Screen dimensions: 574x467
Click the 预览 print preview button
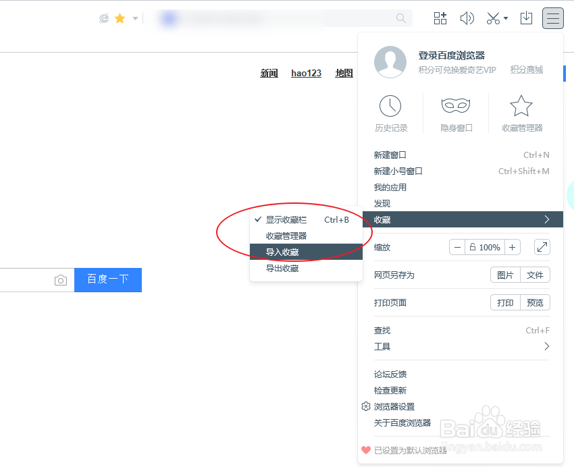(536, 303)
